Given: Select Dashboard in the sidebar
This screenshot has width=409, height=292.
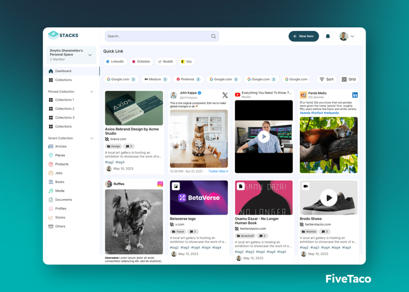Looking at the screenshot, I should tap(63, 71).
